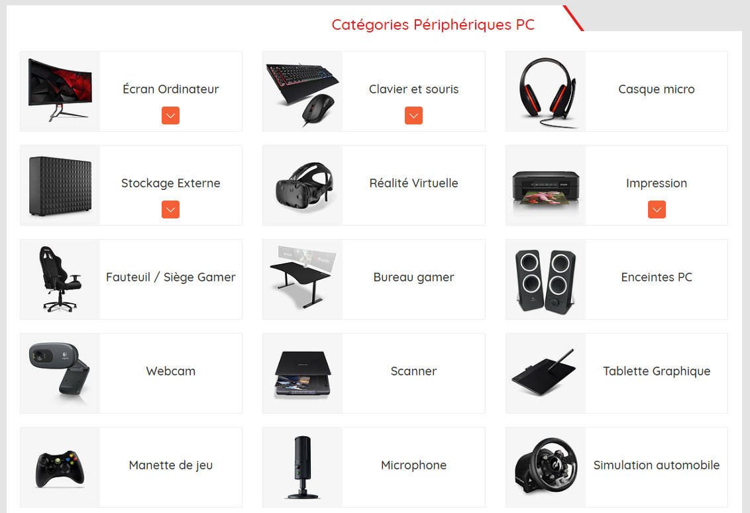Viewport: 750px width, 513px height.
Task: Select the Microphone category
Action: click(413, 465)
